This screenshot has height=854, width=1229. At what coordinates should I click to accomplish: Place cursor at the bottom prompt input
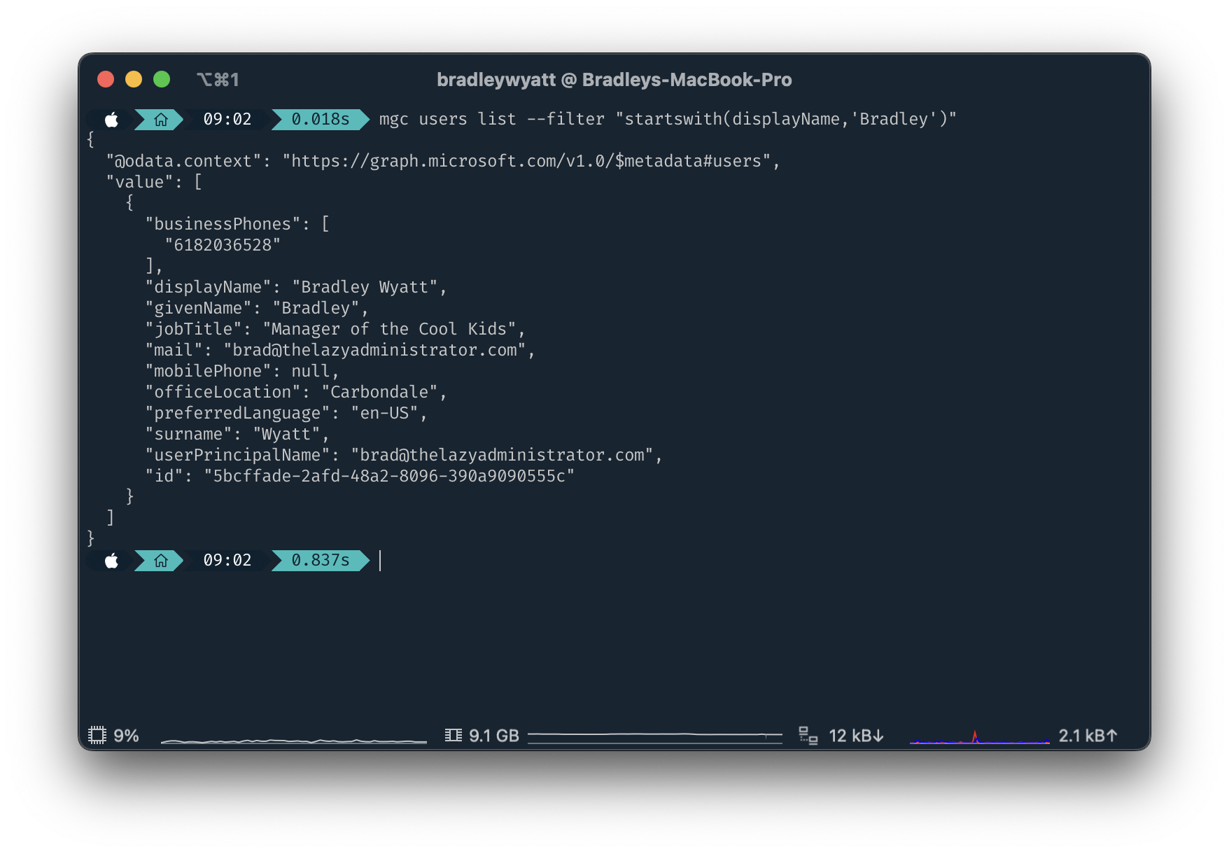380,561
